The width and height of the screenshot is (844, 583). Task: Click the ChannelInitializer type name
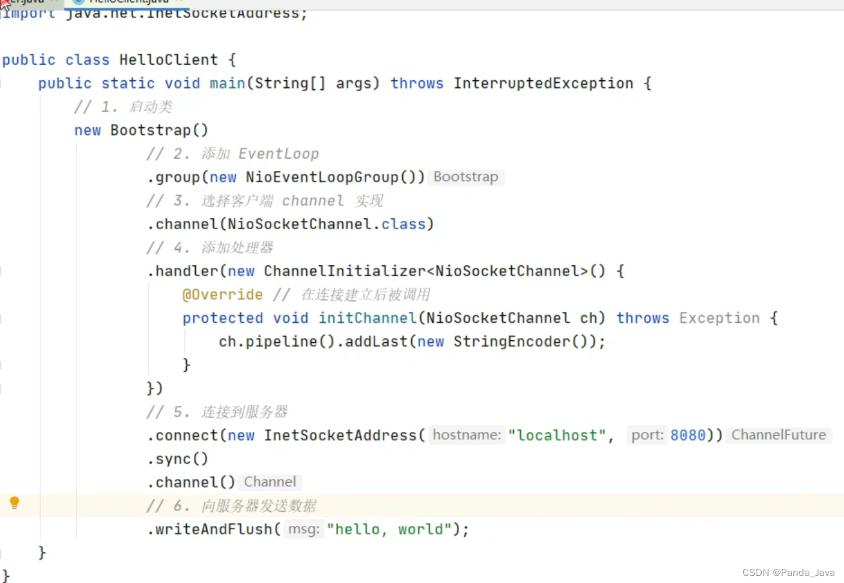click(346, 271)
